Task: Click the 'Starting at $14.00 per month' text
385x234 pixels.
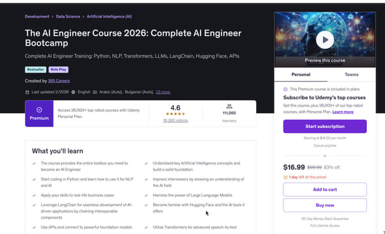Action: point(325,138)
